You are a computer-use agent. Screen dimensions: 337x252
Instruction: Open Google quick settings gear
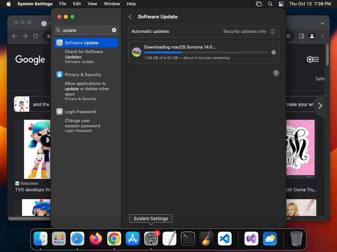(x=310, y=59)
